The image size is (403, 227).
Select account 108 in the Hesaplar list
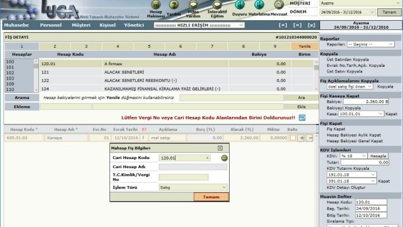point(10,84)
